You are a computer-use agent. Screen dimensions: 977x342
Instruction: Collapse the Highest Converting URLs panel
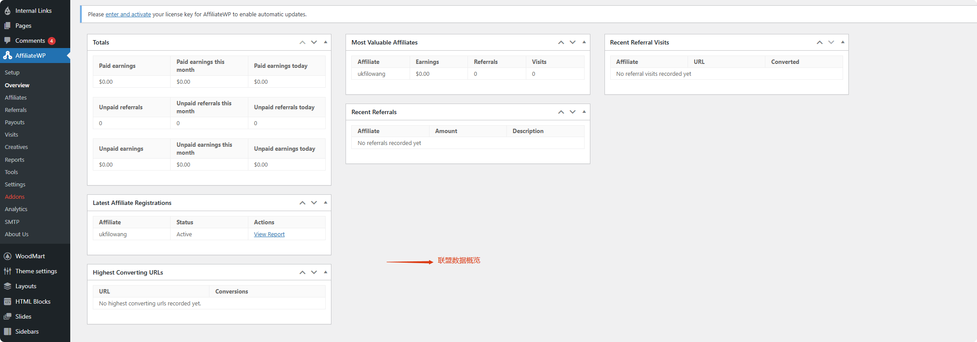tap(326, 272)
